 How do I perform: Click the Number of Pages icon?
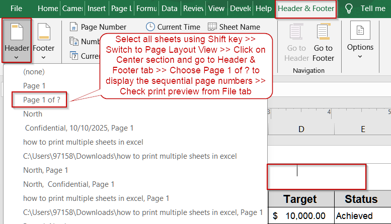(x=74, y=41)
